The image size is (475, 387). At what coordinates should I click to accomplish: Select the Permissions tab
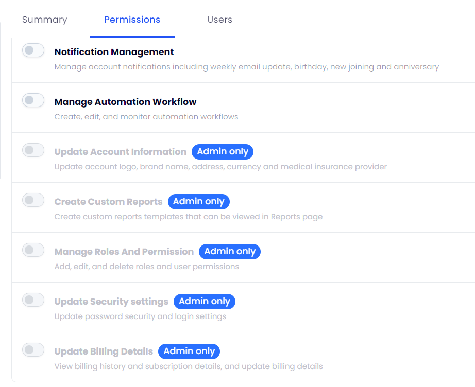[132, 20]
